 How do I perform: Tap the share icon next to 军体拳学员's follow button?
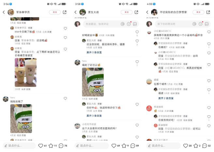click(x=65, y=12)
